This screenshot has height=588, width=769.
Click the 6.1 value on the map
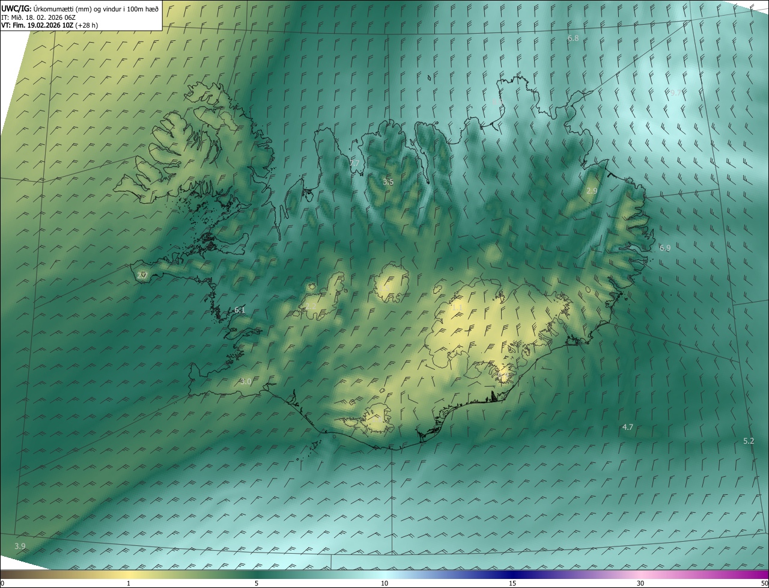coord(239,310)
